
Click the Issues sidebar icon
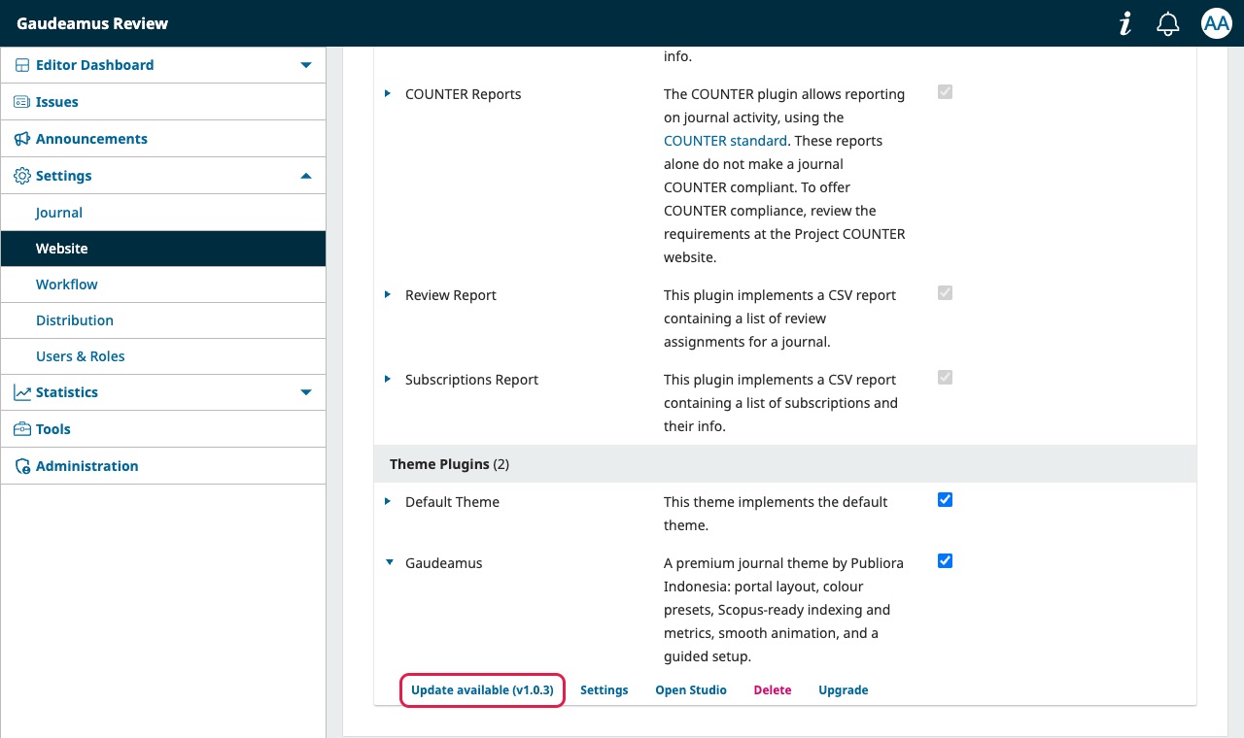21,102
